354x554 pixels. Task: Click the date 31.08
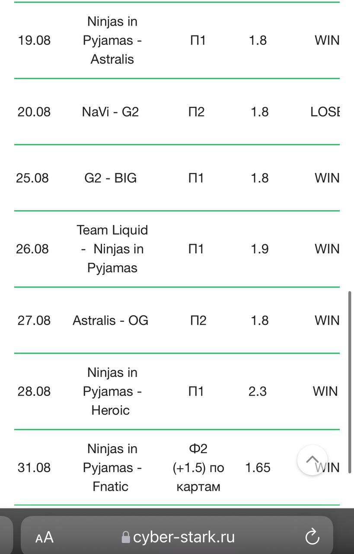pyautogui.click(x=34, y=467)
